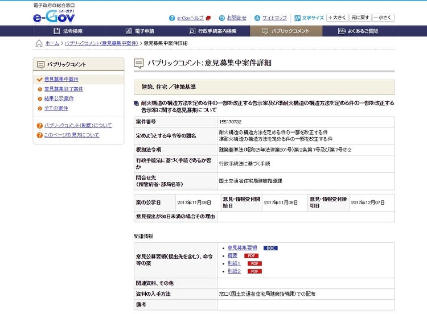Select the case number 155170732
The height and width of the screenshot is (314, 427).
[x=230, y=122]
